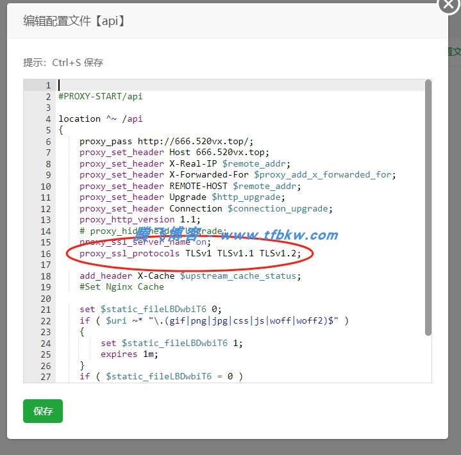
Task: Click the 'expires 1m;' line
Action: click(130, 354)
